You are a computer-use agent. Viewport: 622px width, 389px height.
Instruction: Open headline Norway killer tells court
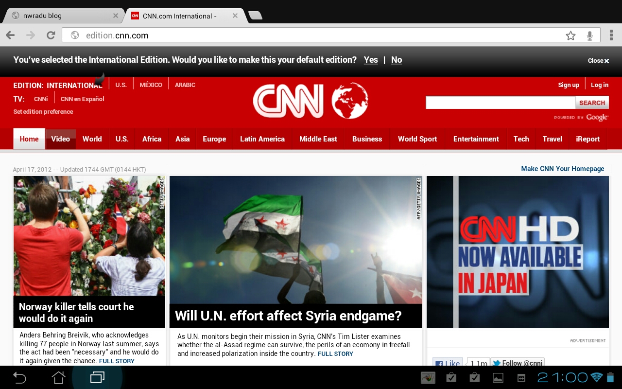tap(76, 313)
